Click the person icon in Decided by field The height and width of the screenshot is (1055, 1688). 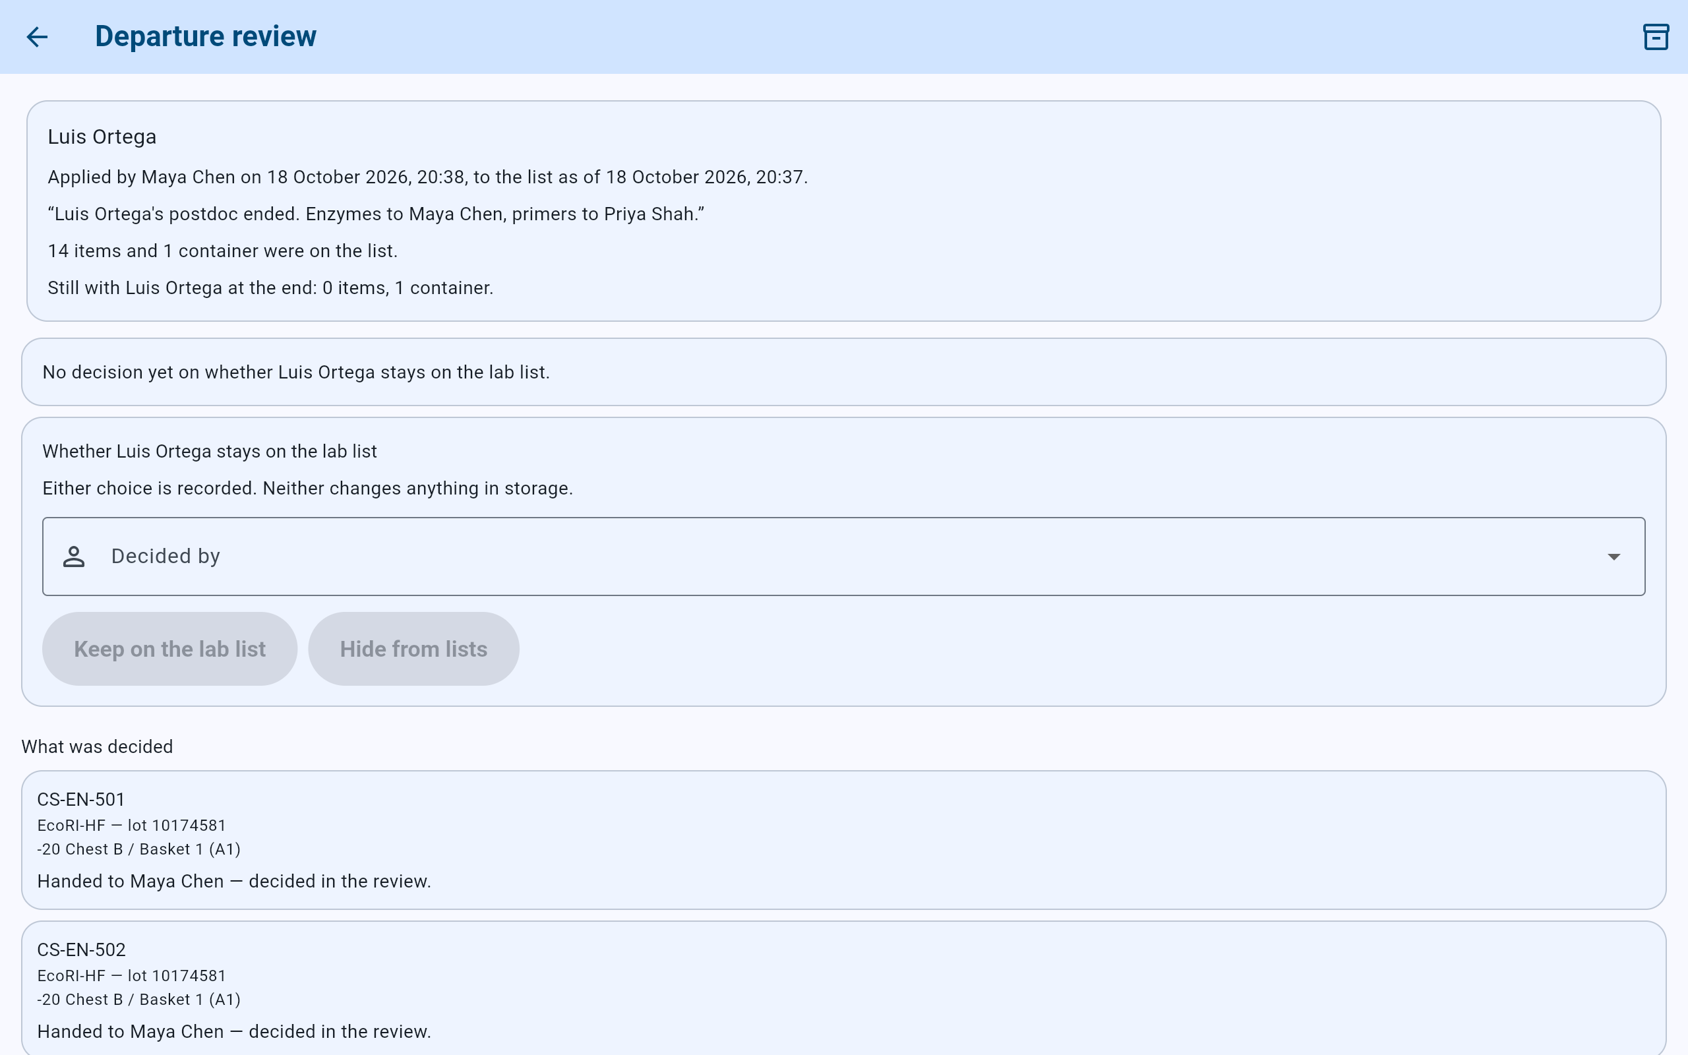click(x=74, y=556)
